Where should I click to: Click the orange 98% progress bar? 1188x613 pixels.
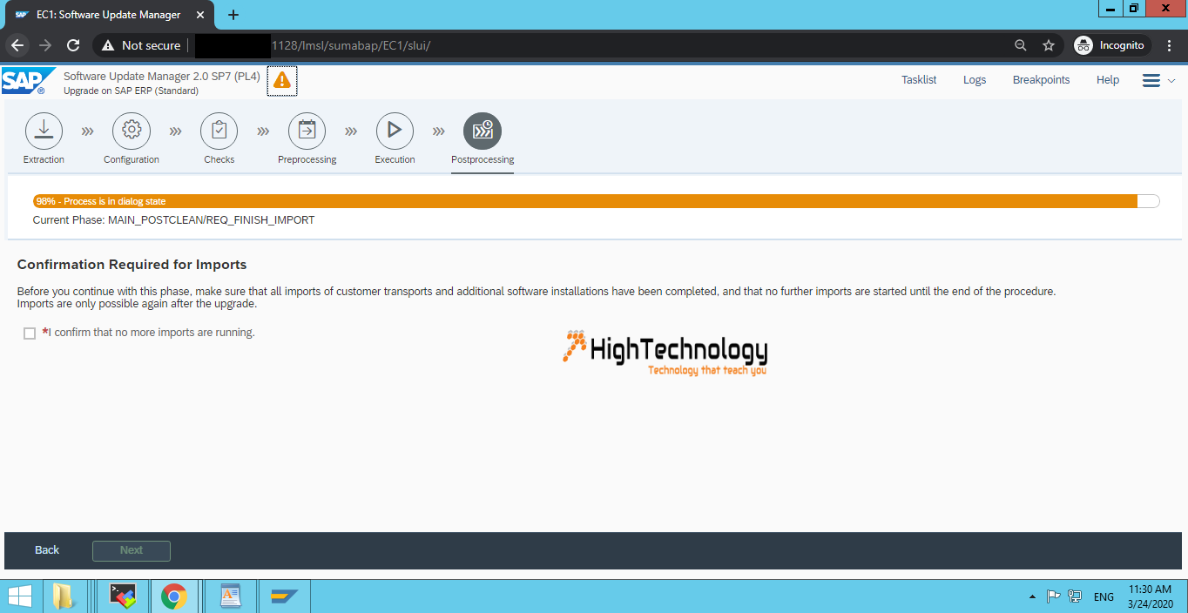(585, 201)
